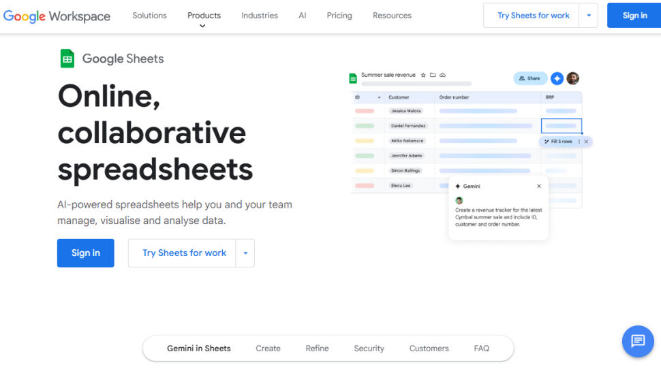The width and height of the screenshot is (661, 371).
Task: Click the Elena Lee name chip
Action: (x=401, y=186)
